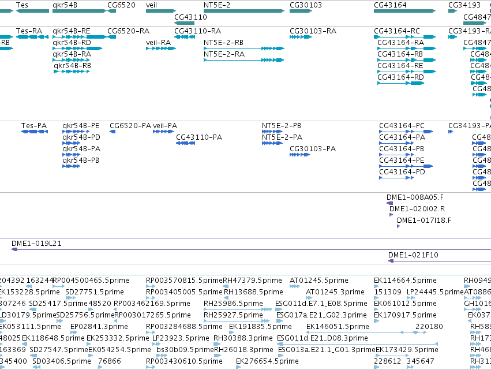
Task: Click protein CG43164-PB
Action: [x=396, y=155]
